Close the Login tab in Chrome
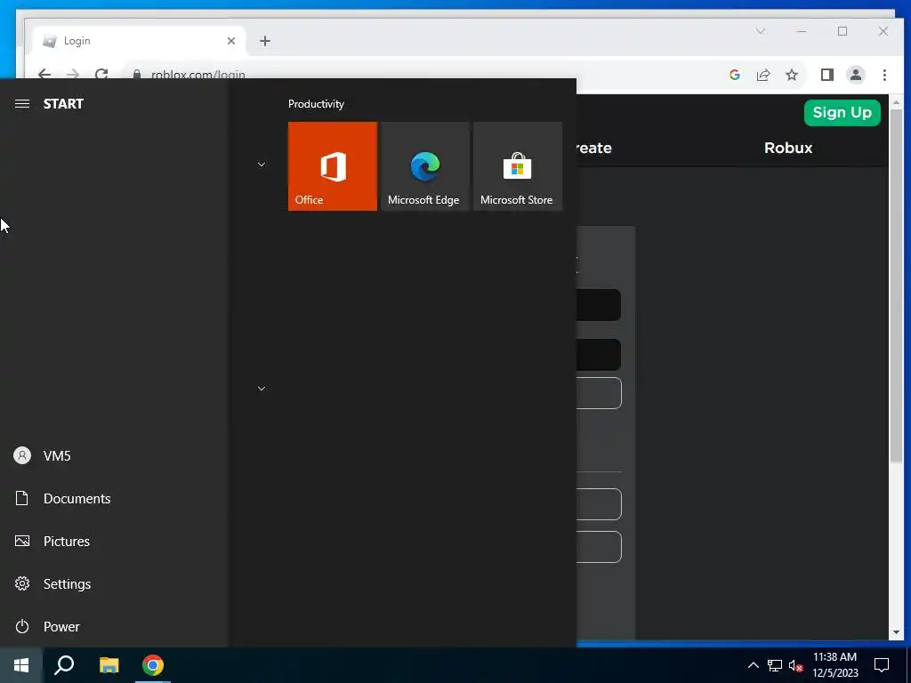 tap(231, 41)
